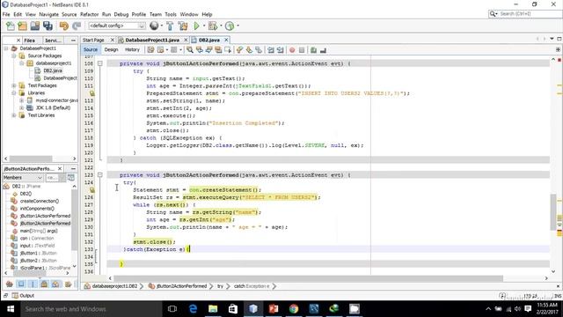563x317 pixels.
Task: Open the Profile Project dropdown arrow
Action: [238, 26]
